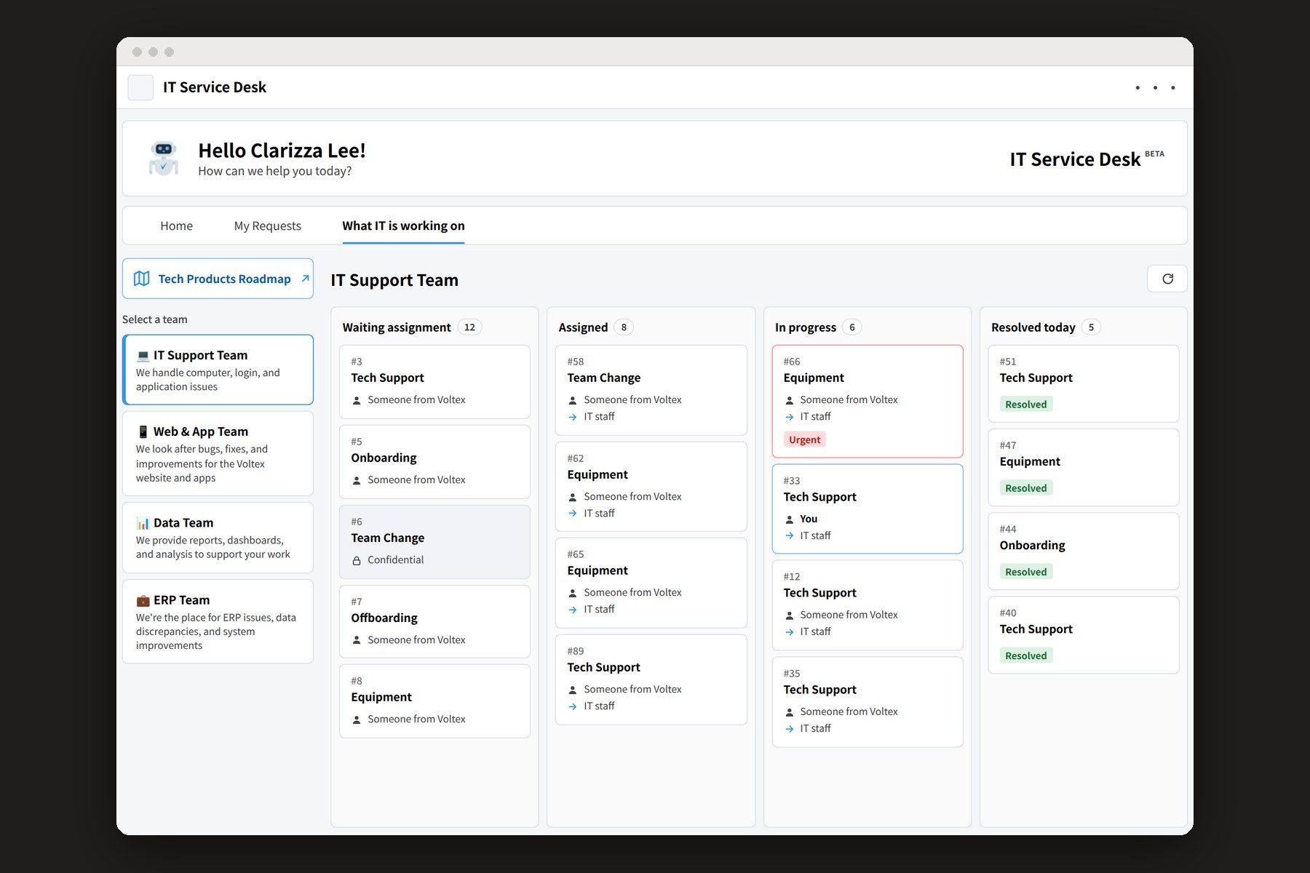Screen dimensions: 1310x873
Task: Click the briefcase icon of ERP Team
Action: [x=143, y=600]
